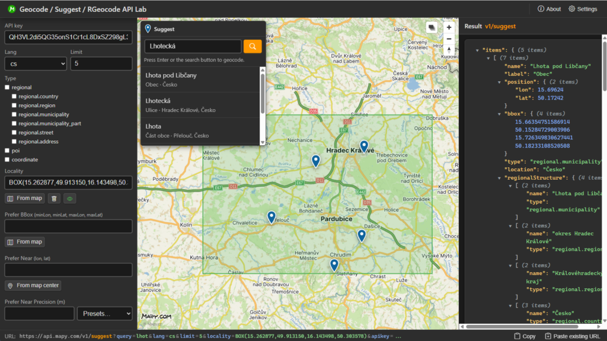The height and width of the screenshot is (341, 607).
Task: Select the Lhotecká street suggestion
Action: pos(200,105)
